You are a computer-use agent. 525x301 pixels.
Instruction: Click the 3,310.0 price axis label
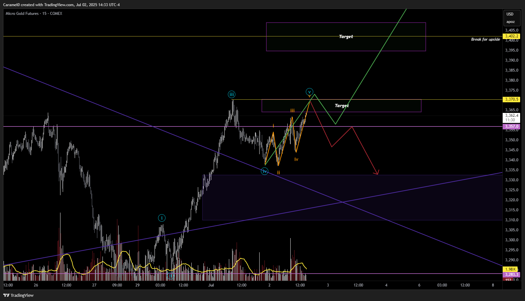tap(512, 220)
